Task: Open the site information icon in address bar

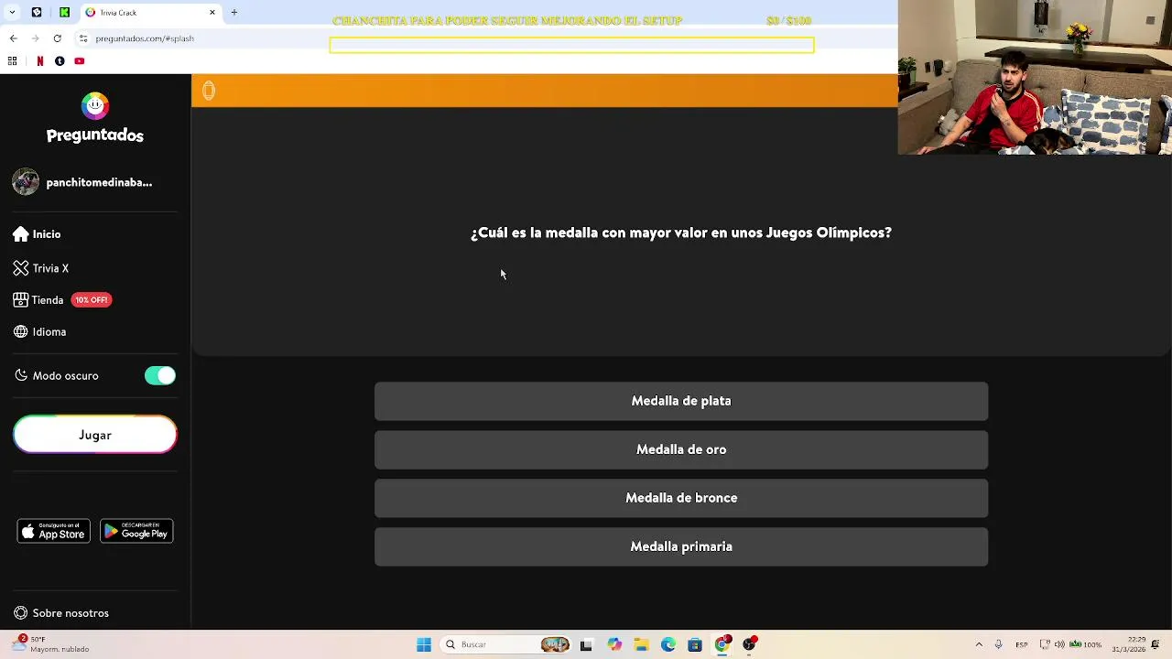Action: [83, 38]
